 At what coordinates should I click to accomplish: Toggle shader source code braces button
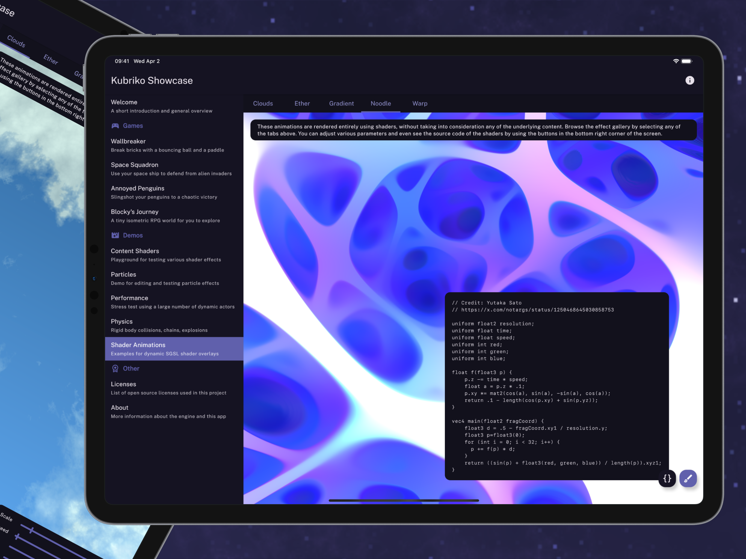tap(667, 478)
